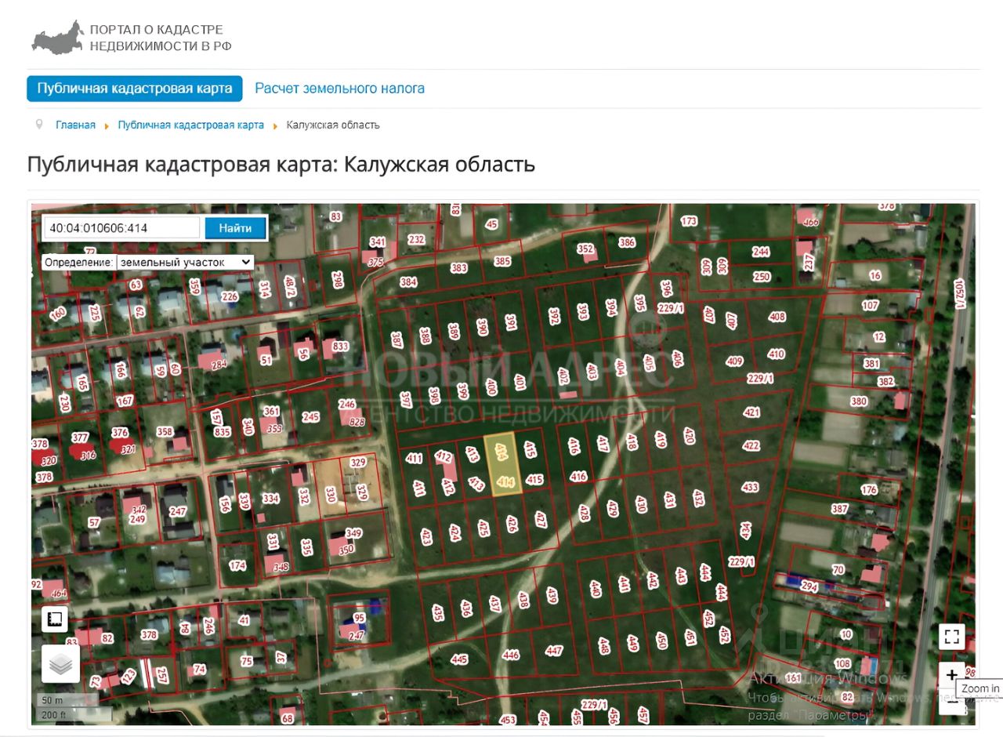Image resolution: width=1003 pixels, height=737 pixels.
Task: Click the '50 m' scale bar
Action: coord(67,699)
